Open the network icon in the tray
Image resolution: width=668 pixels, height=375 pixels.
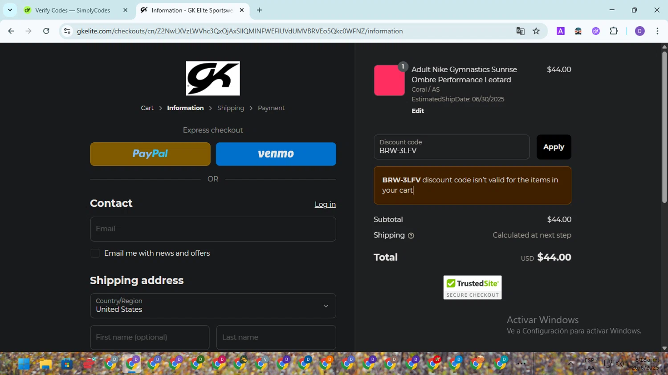[x=608, y=364]
